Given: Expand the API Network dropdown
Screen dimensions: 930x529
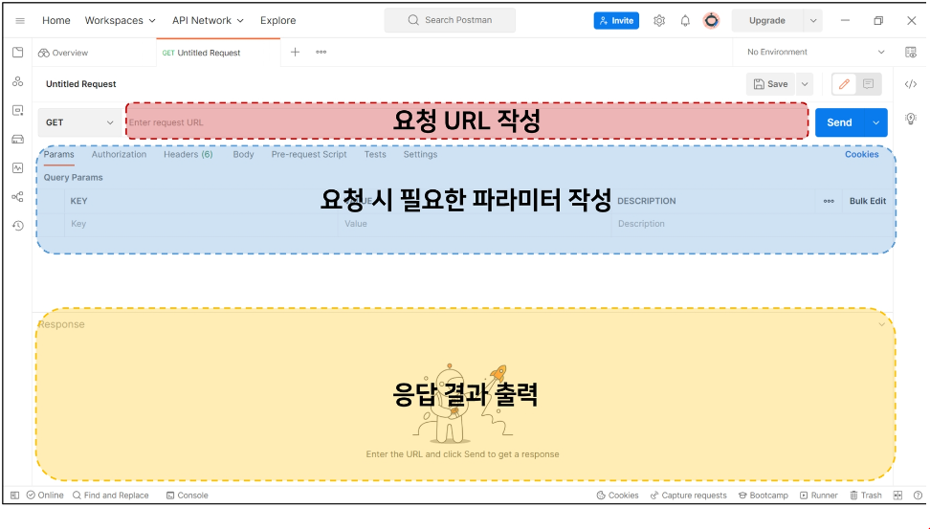Looking at the screenshot, I should [x=208, y=21].
